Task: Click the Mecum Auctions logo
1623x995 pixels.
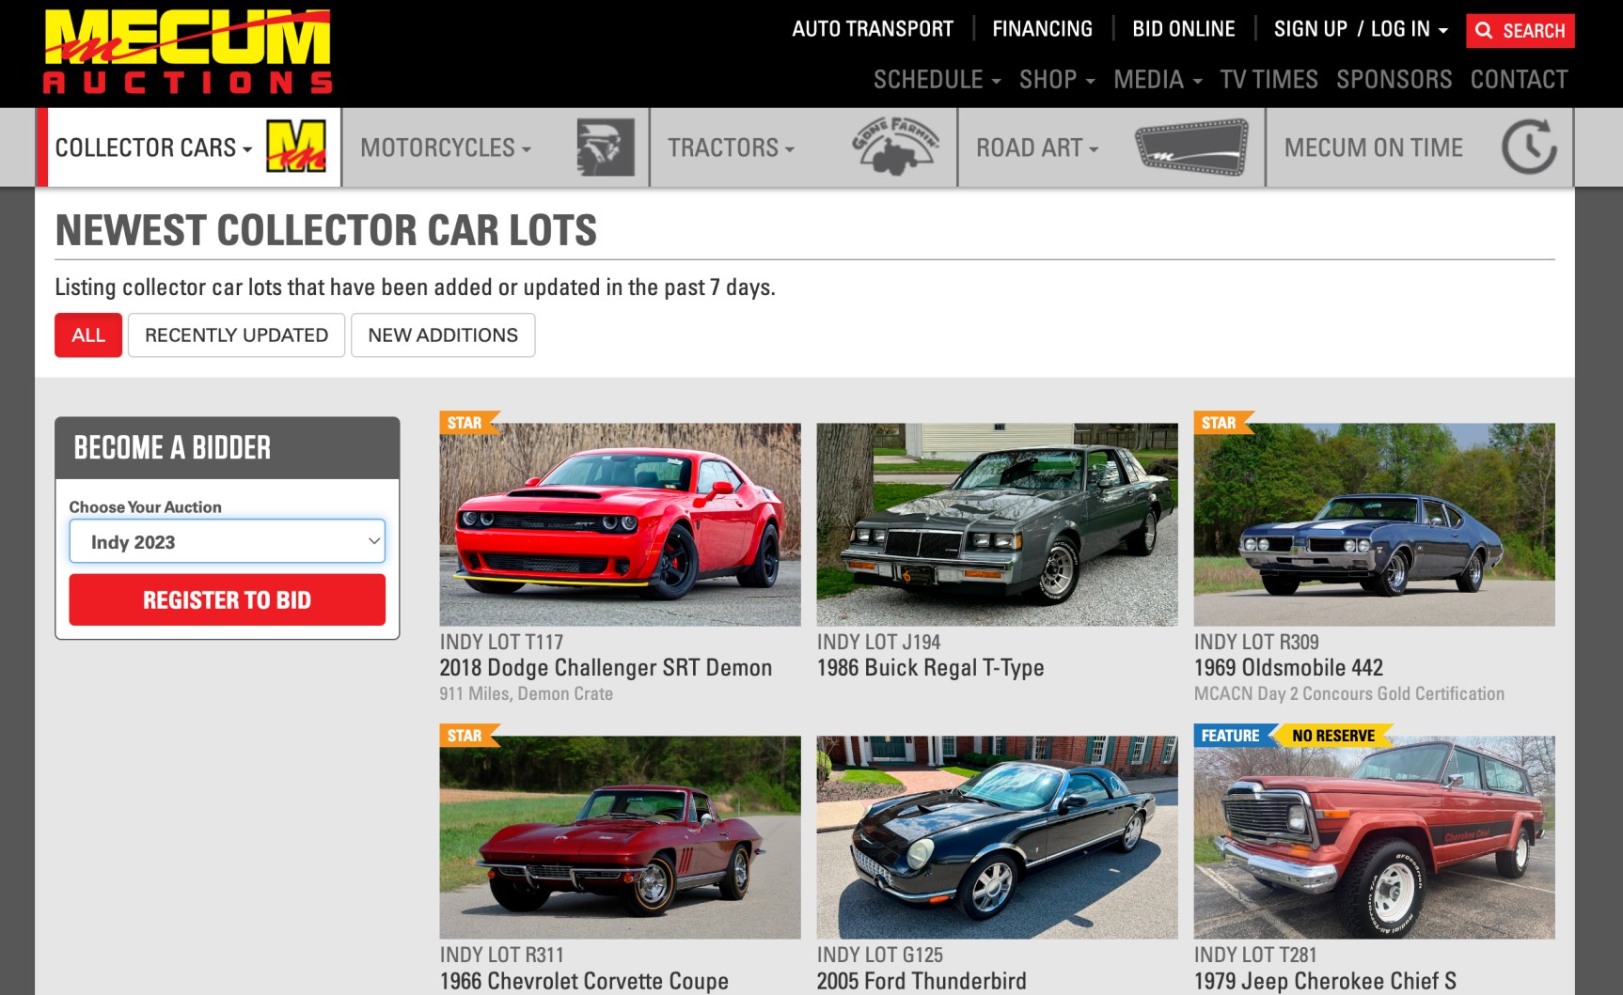Action: (x=187, y=52)
